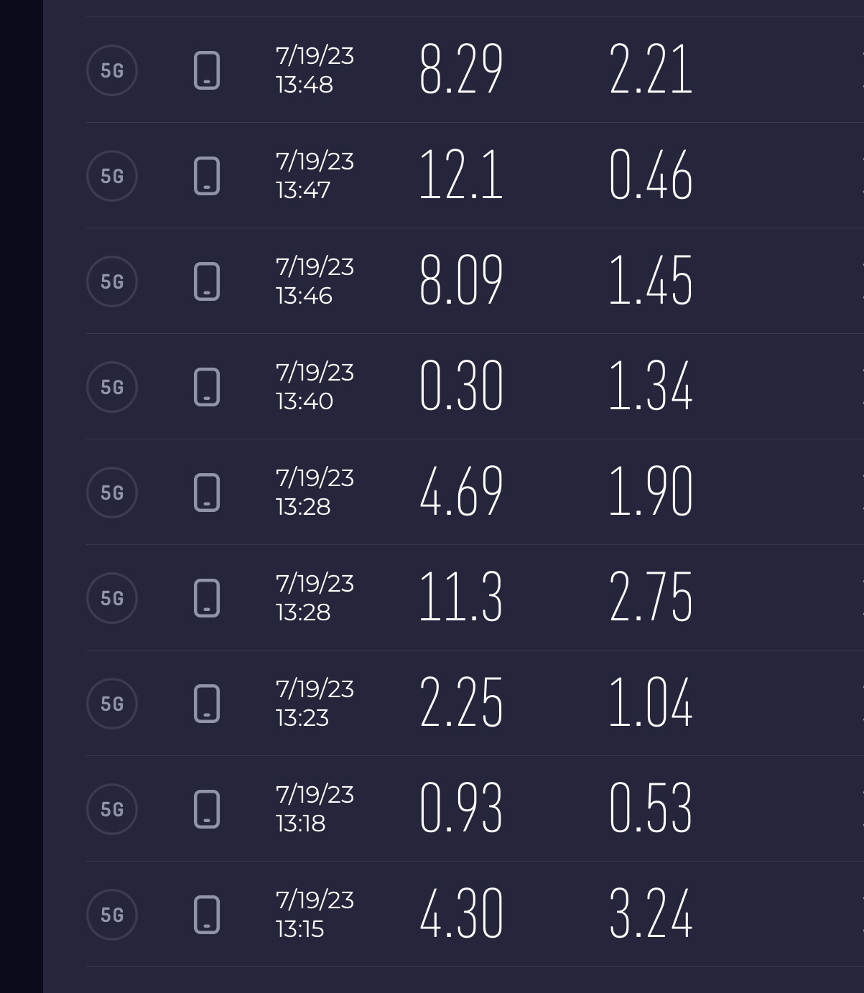Viewport: 864px width, 993px height.
Task: Open the 7/19/23 13:23 result entry
Action: [315, 704]
